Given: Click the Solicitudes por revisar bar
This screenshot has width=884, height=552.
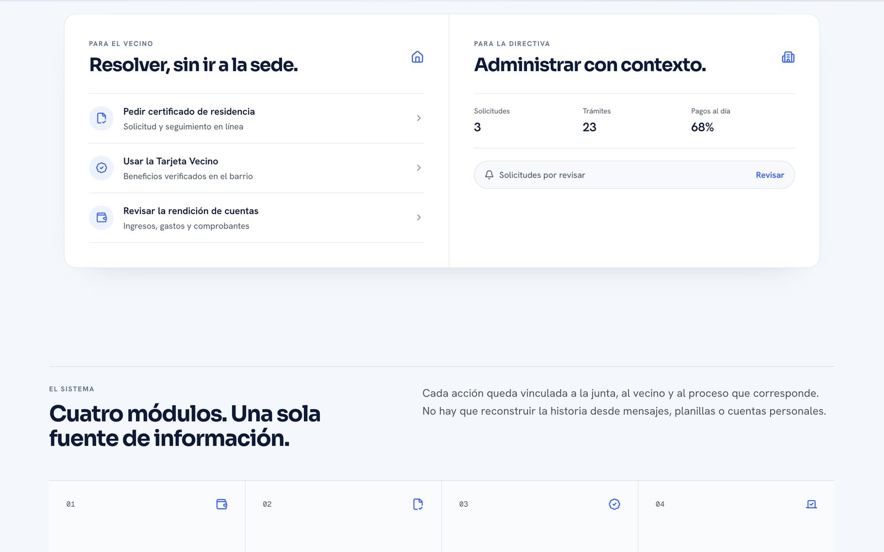Looking at the screenshot, I should click(634, 175).
